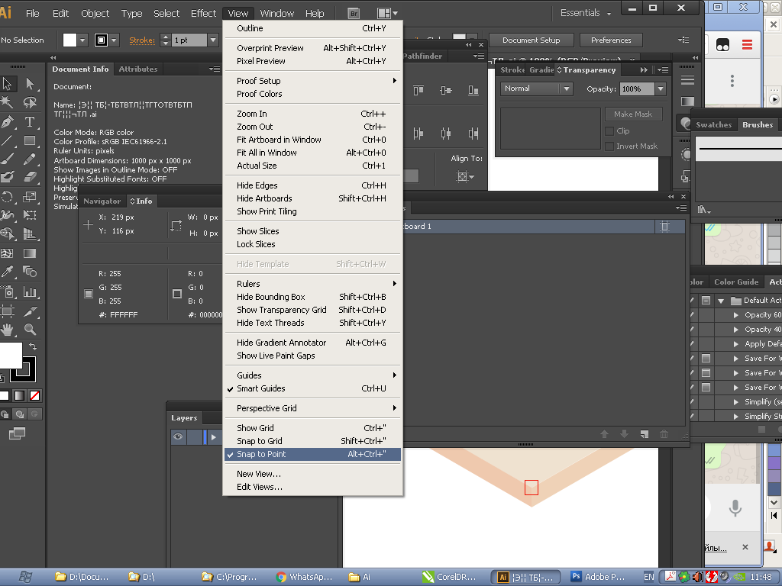Select the Eyedropper tool
This screenshot has width=782, height=586.
pyautogui.click(x=8, y=272)
